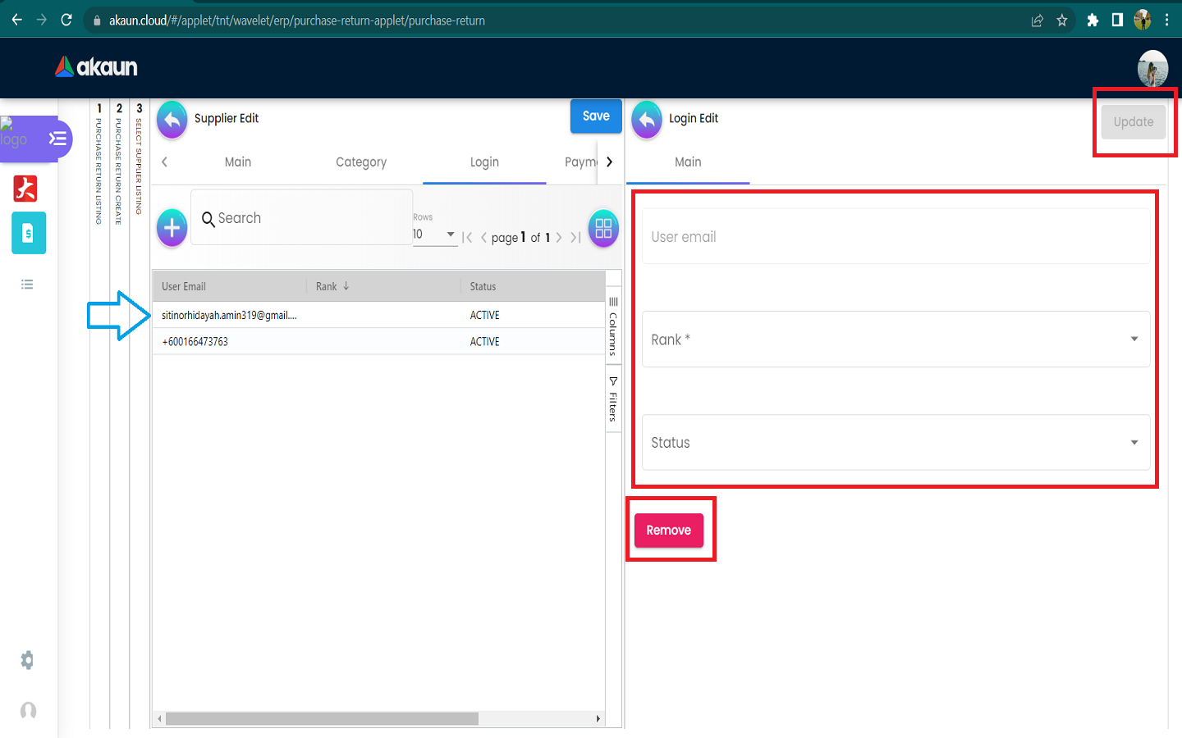Click the browser address bar URL
Screen dimensions: 1182x738
[x=297, y=20]
